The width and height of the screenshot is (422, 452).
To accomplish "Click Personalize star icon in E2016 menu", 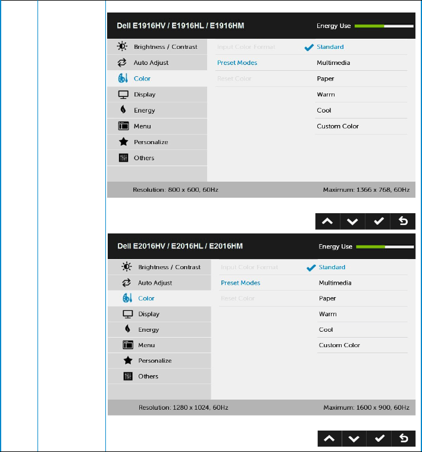I will coord(128,360).
